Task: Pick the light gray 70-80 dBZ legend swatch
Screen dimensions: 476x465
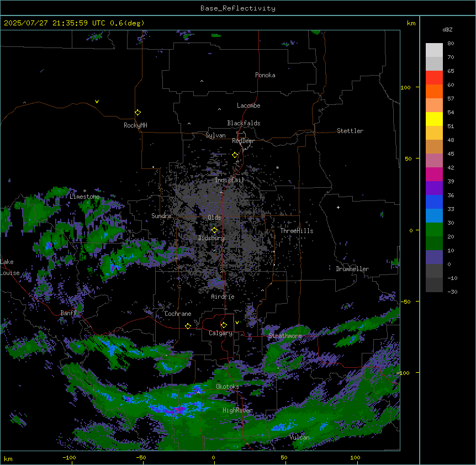Action: pos(434,50)
